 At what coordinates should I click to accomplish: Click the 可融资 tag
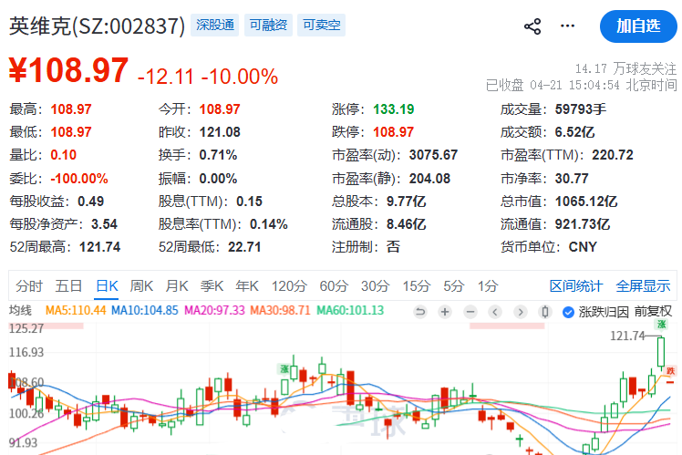[x=268, y=25]
